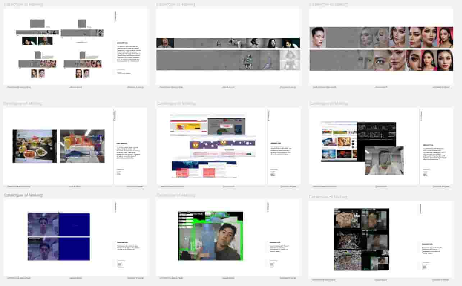Click the red and yellow banner website screenshot
This screenshot has width=462, height=286.
188,126
